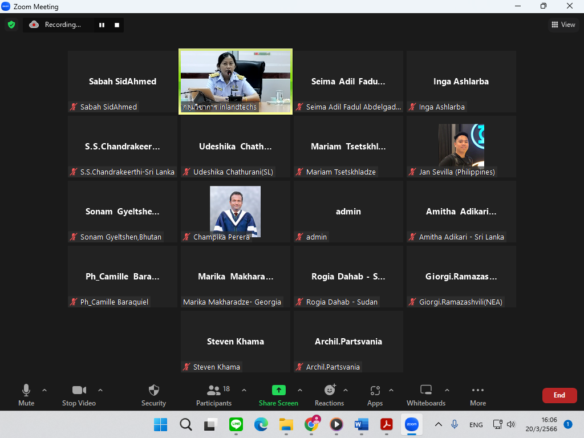Expand arrow next to Whiteboards
The image size is (584, 438).
tap(447, 390)
